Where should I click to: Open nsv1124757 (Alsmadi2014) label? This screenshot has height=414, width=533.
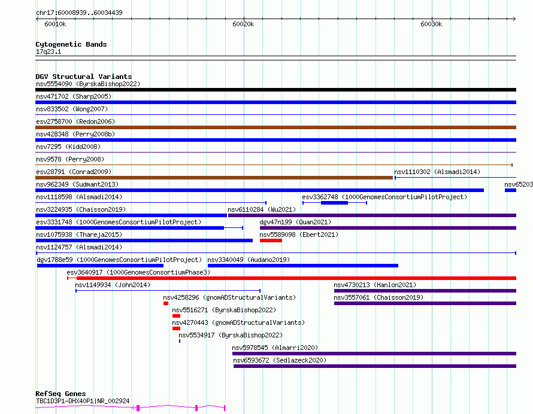(x=79, y=247)
